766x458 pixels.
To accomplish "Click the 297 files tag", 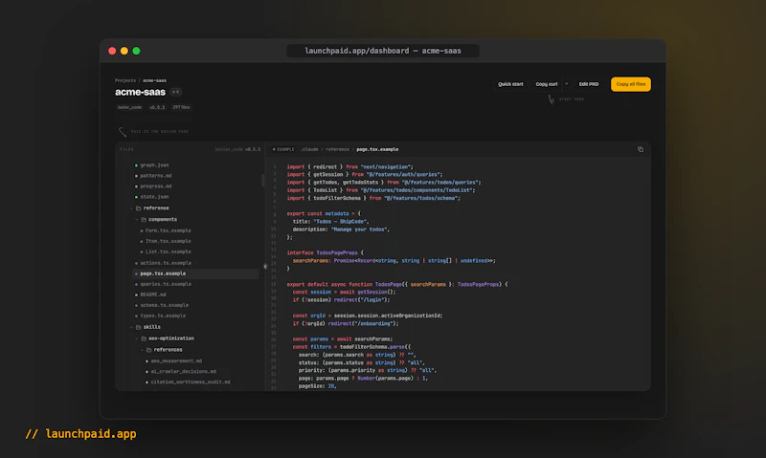I will point(181,107).
